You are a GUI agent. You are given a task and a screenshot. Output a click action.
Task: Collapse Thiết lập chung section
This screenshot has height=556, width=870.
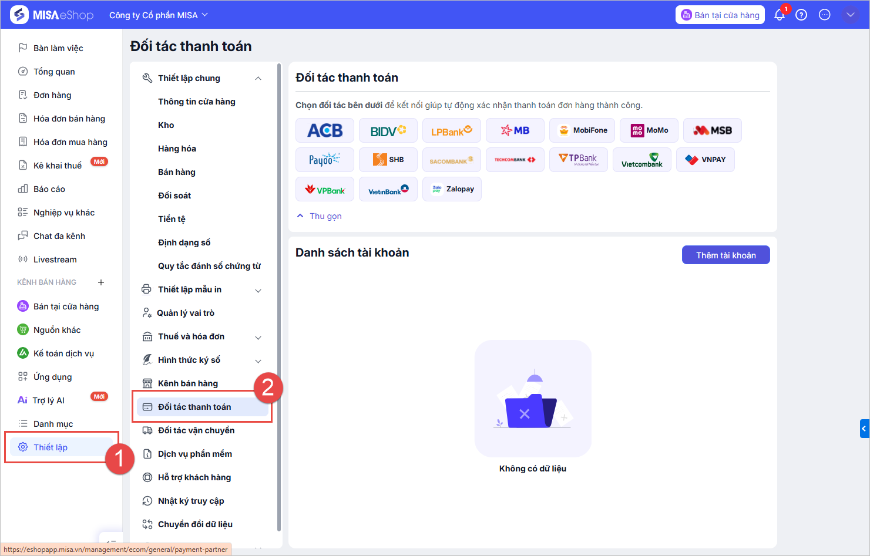click(258, 78)
